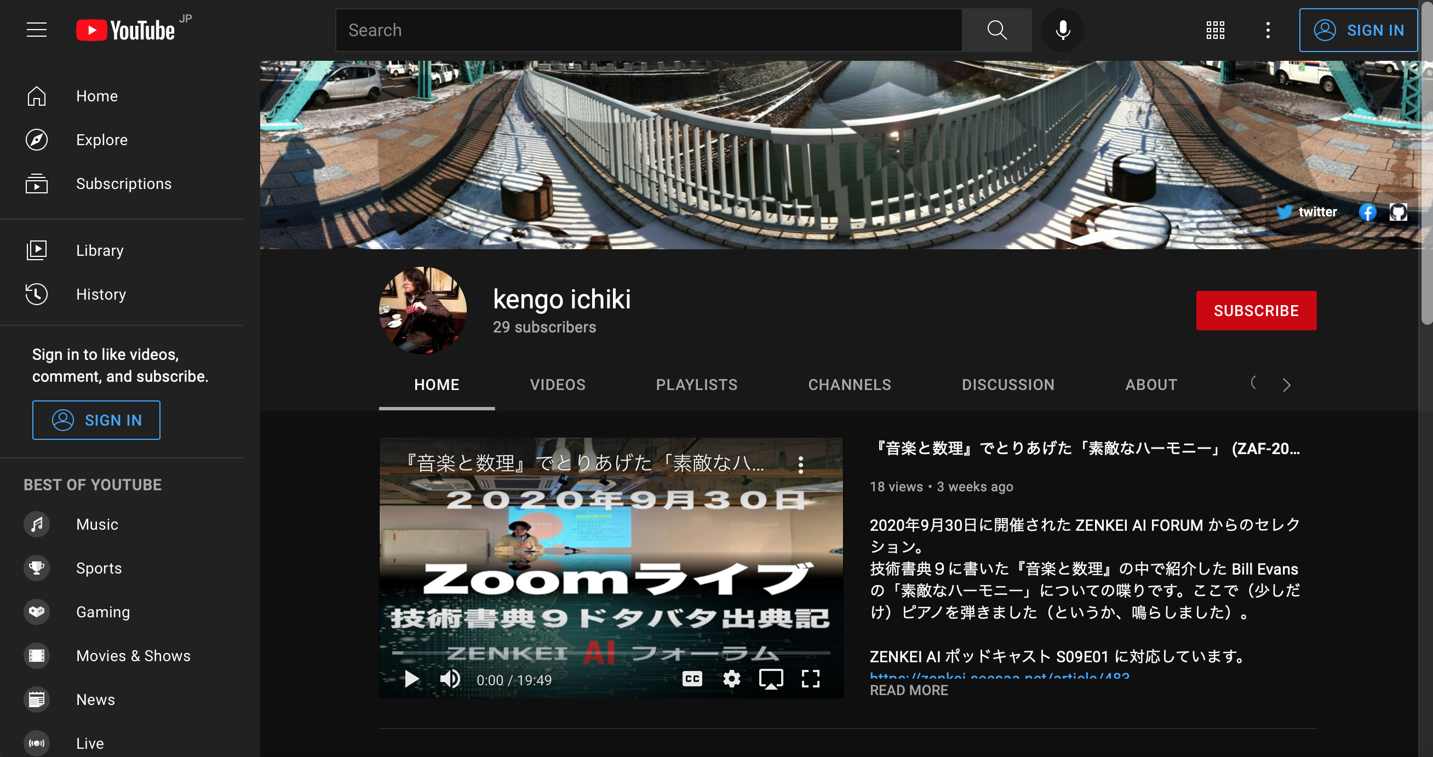Click the video progress bar
Image resolution: width=1433 pixels, height=757 pixels.
point(611,653)
